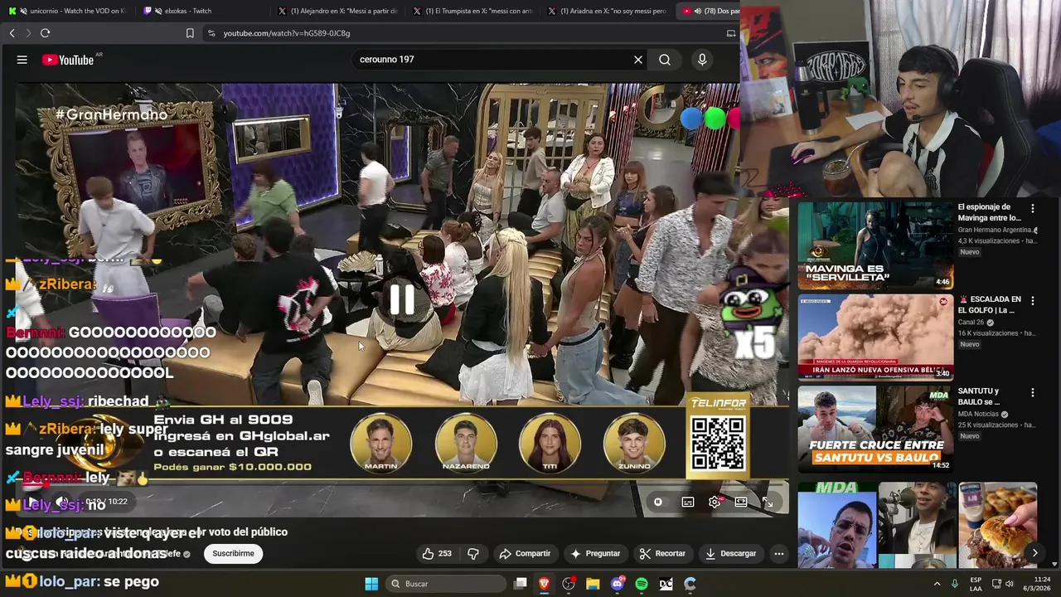Viewport: 1061px width, 597px height.
Task: Open options for SANTUTU y BAULO video
Action: pos(1033,392)
